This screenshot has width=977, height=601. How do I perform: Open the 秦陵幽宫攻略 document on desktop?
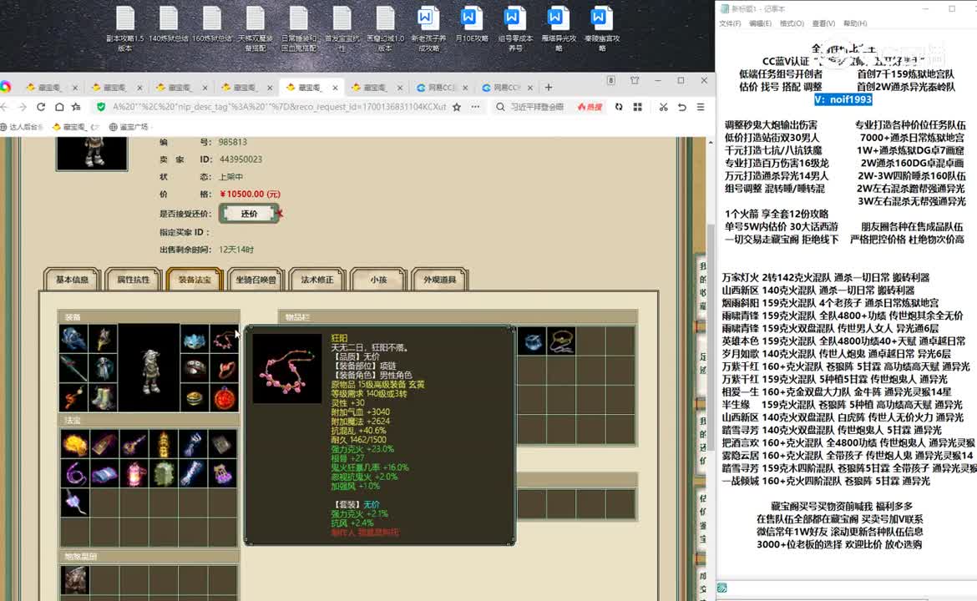(602, 28)
